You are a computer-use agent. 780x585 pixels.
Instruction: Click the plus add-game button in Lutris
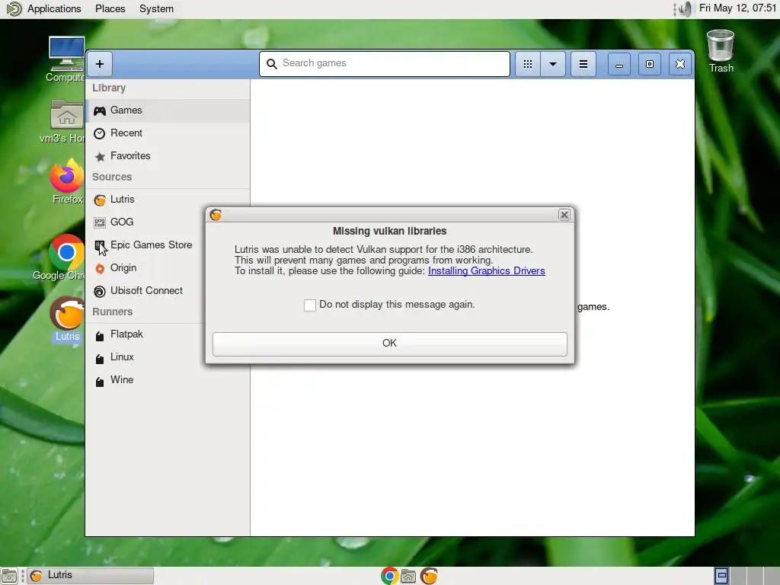[x=100, y=64]
